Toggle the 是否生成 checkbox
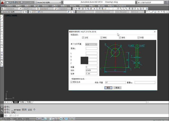Viewport: 169px width, 121px height. click(x=72, y=82)
